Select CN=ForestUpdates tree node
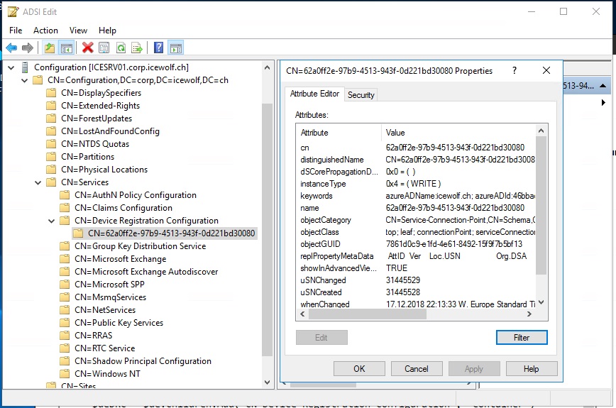 click(97, 118)
